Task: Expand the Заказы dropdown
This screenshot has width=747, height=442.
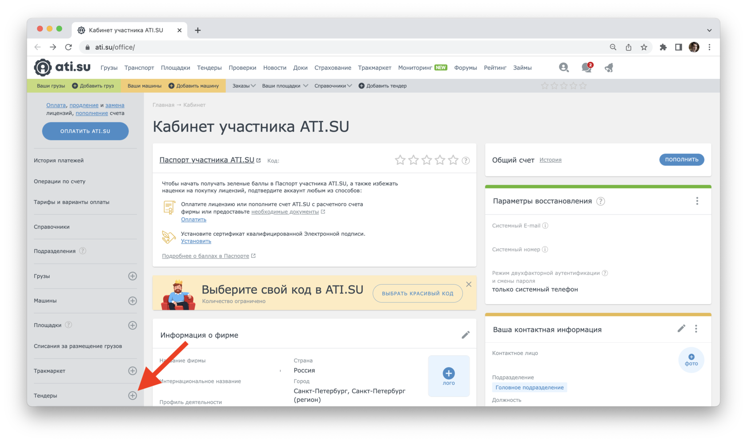Action: [244, 86]
